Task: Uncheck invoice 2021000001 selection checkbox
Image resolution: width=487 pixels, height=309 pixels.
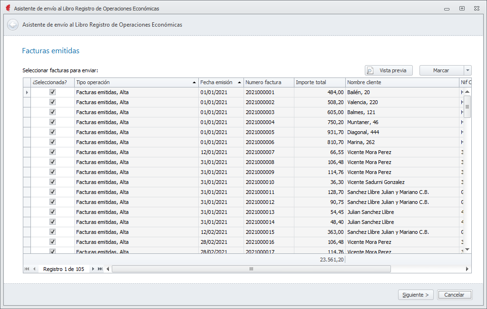Action: 53,92
